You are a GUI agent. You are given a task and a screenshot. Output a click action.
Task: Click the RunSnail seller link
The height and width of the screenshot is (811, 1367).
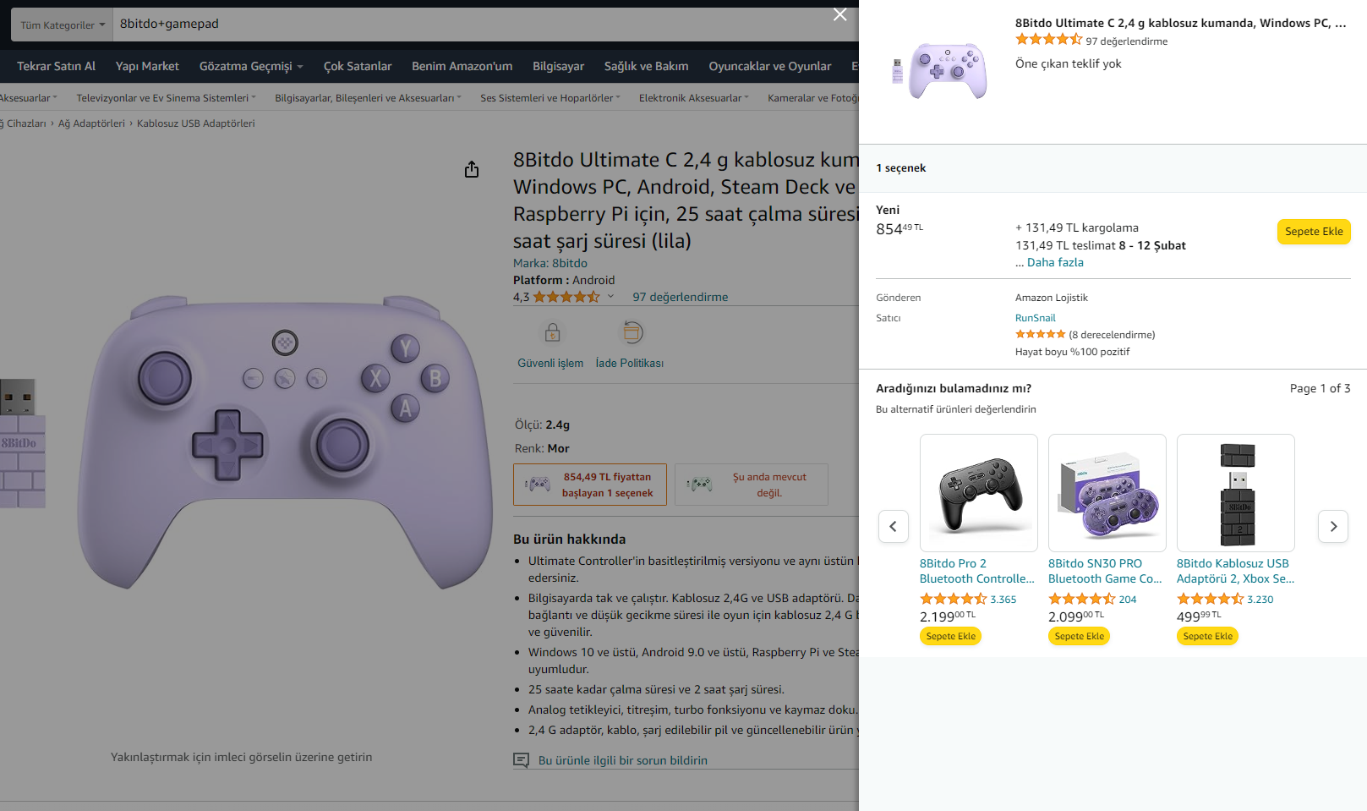pos(1035,318)
